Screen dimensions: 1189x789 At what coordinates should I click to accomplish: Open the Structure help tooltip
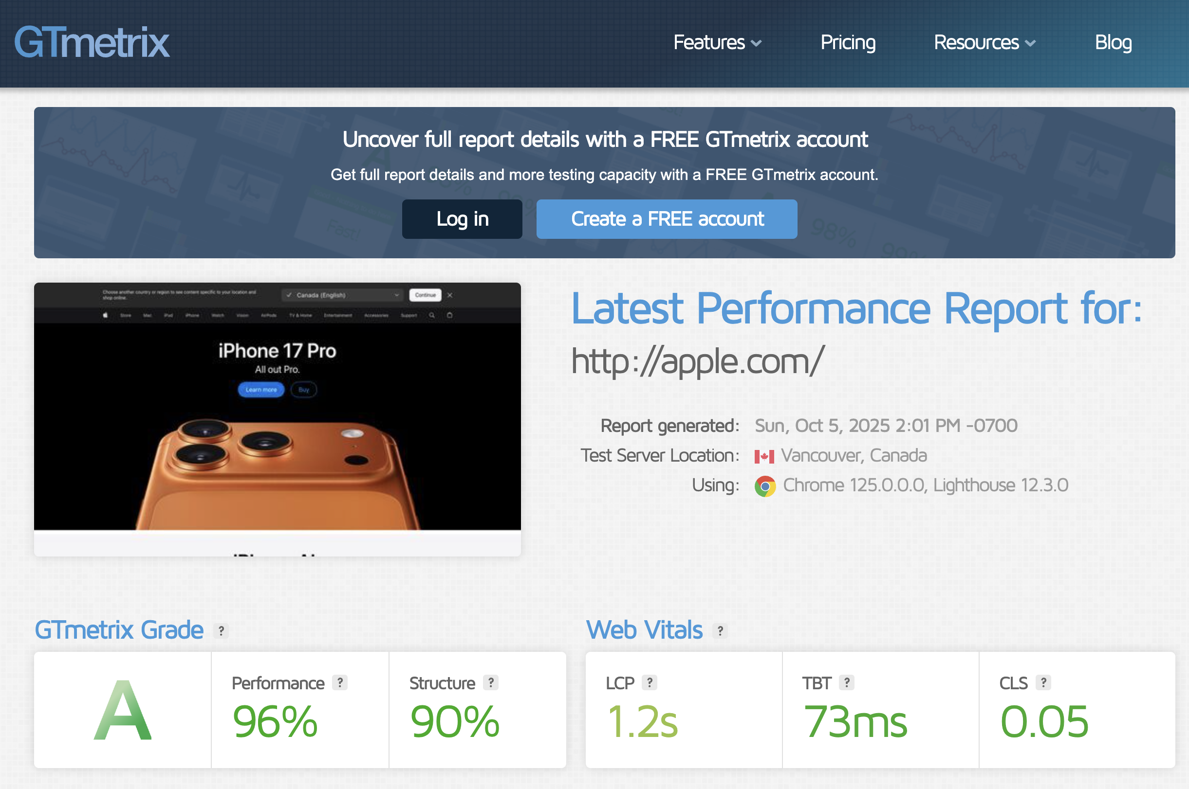click(491, 683)
